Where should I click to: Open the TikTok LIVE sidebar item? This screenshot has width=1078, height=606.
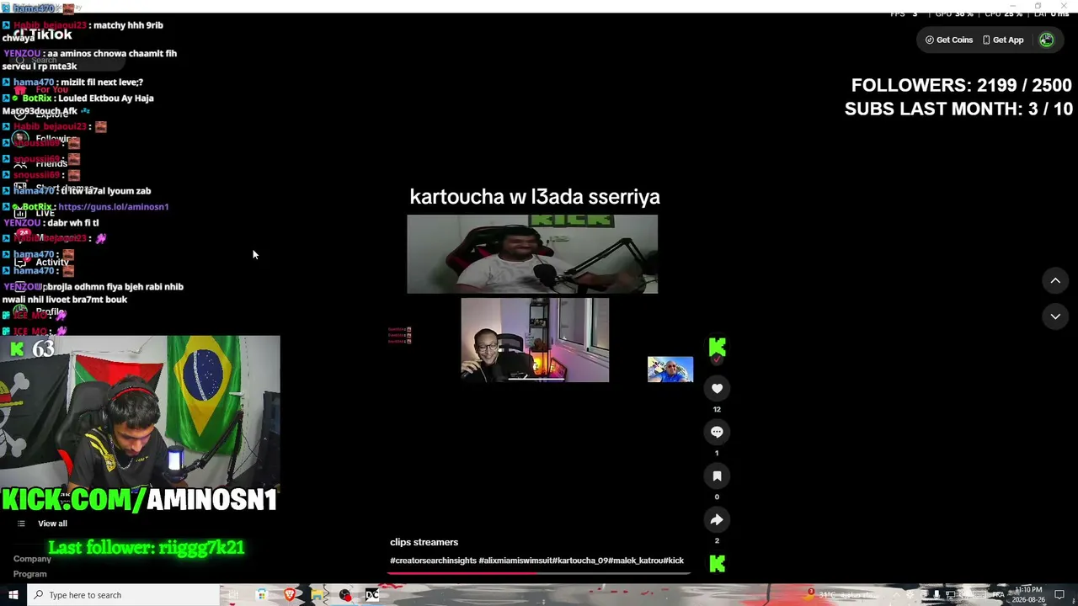click(x=35, y=214)
